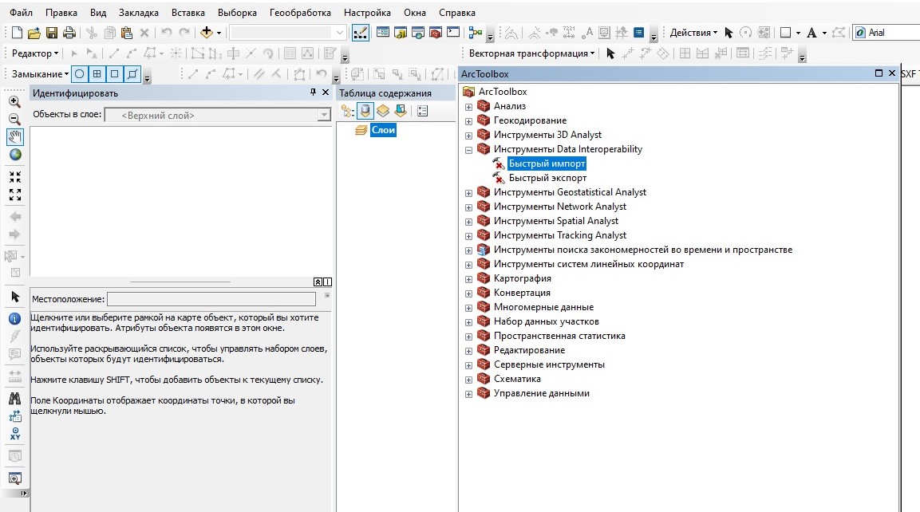Open the text font color dropdown

click(823, 33)
